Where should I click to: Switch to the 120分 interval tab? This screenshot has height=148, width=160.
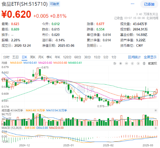click(67, 57)
